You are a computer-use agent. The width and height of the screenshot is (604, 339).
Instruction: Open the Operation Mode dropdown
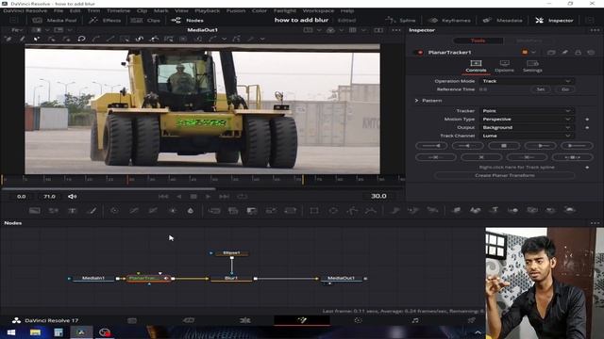[x=527, y=81]
